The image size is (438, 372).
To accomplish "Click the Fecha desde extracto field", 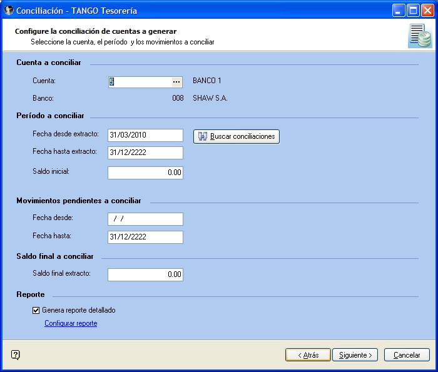I will click(x=145, y=135).
